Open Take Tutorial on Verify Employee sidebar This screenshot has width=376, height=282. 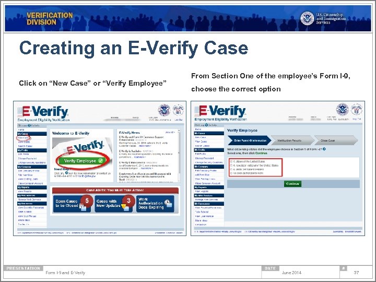point(202,212)
